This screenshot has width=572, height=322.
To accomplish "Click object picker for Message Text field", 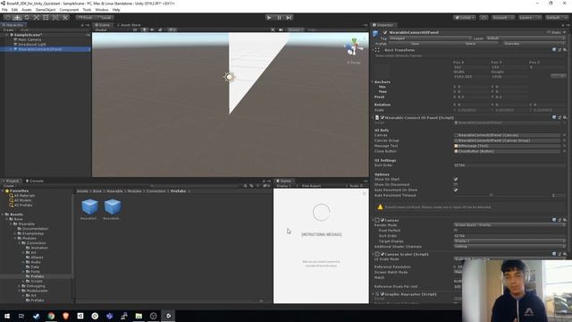I will tap(564, 146).
